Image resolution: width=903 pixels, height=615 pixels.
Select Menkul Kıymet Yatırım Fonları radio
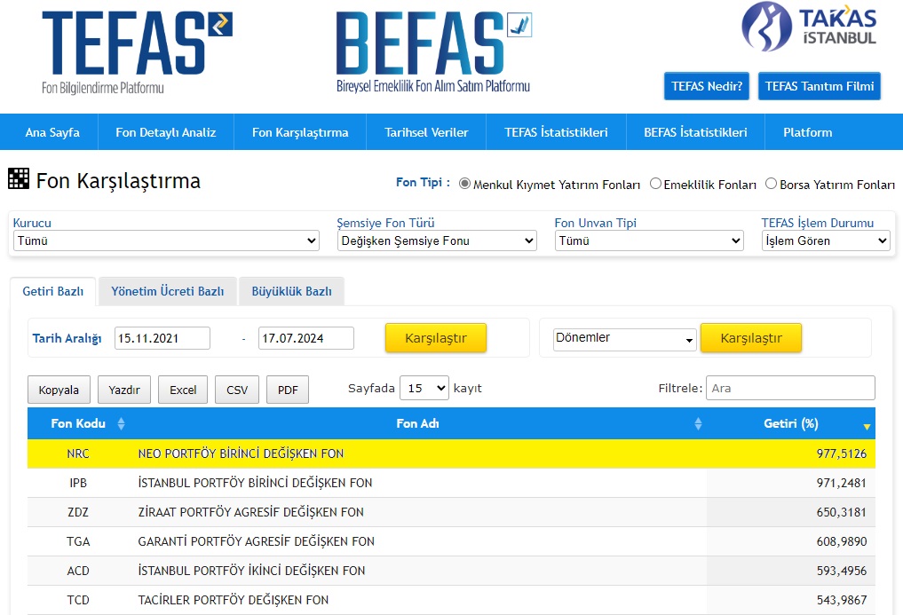464,184
